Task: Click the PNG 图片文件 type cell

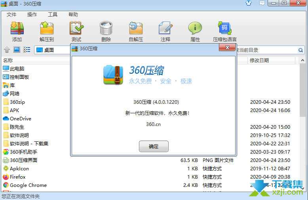Action: [218, 160]
